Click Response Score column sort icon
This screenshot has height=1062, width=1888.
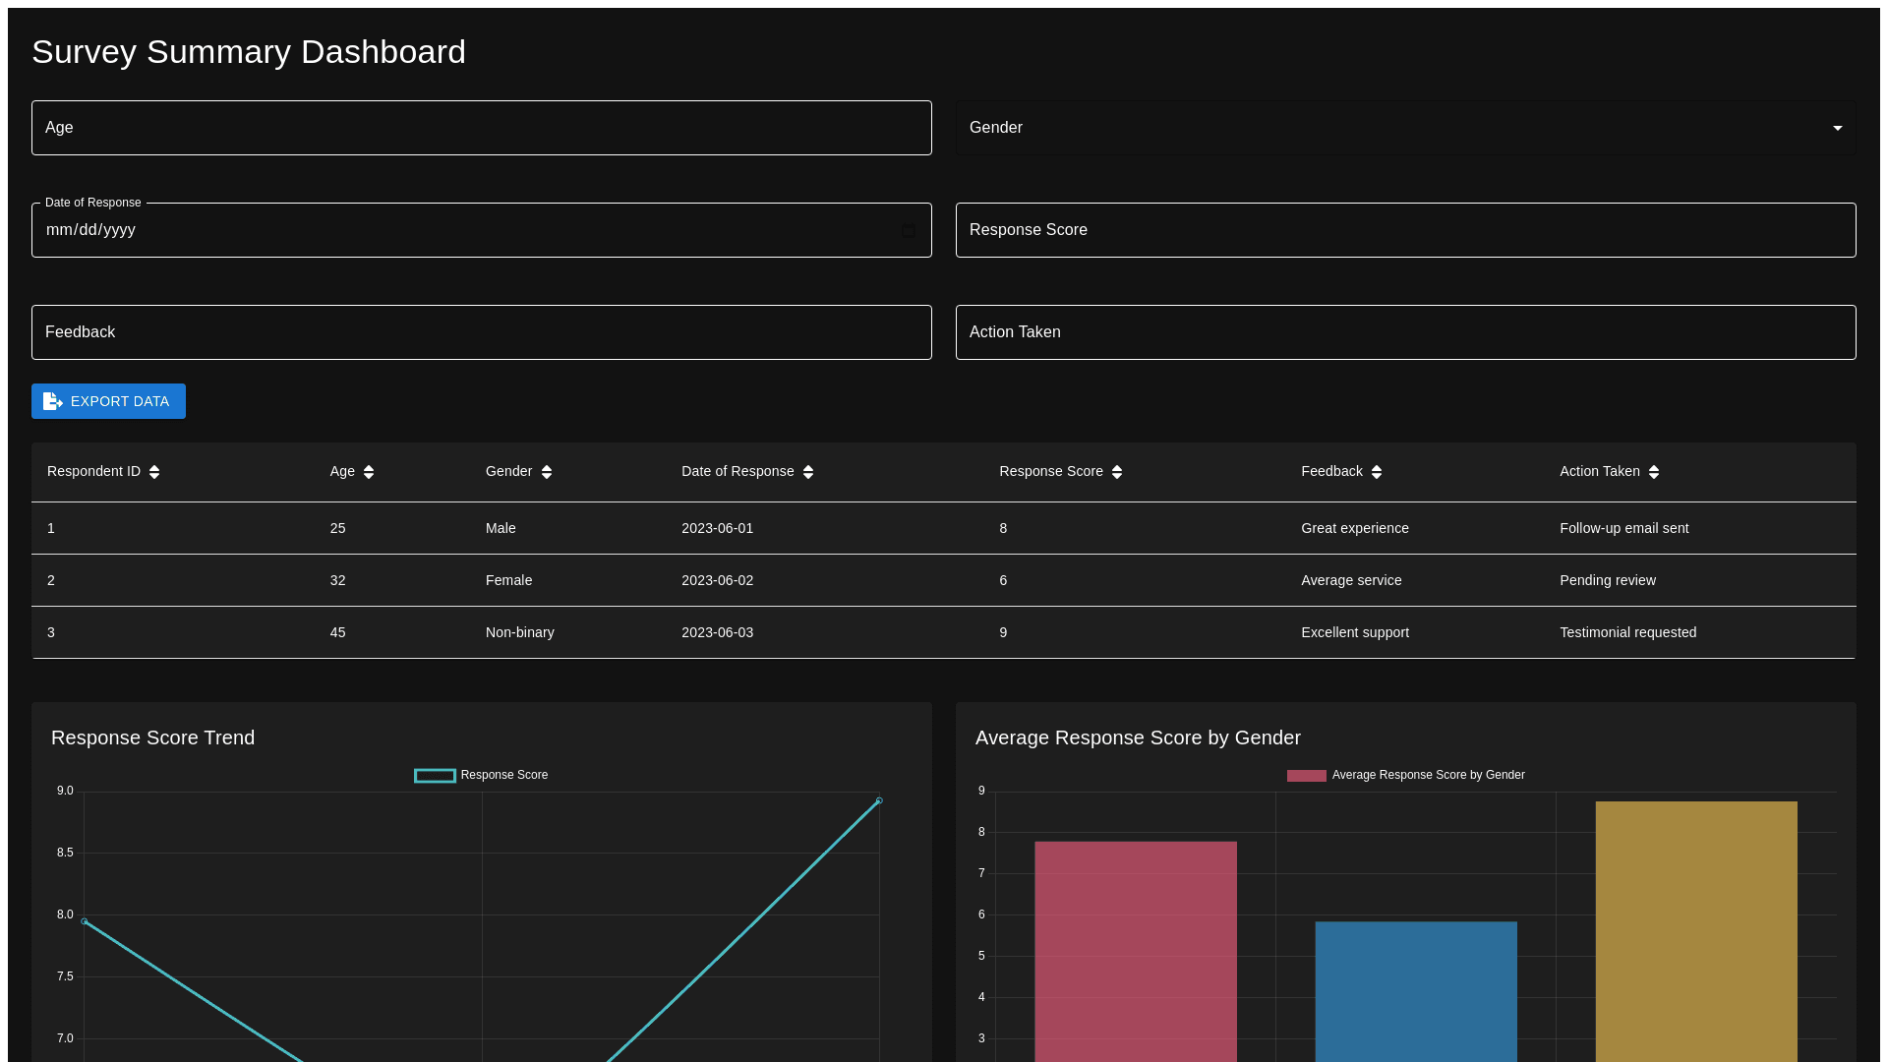coord(1117,472)
